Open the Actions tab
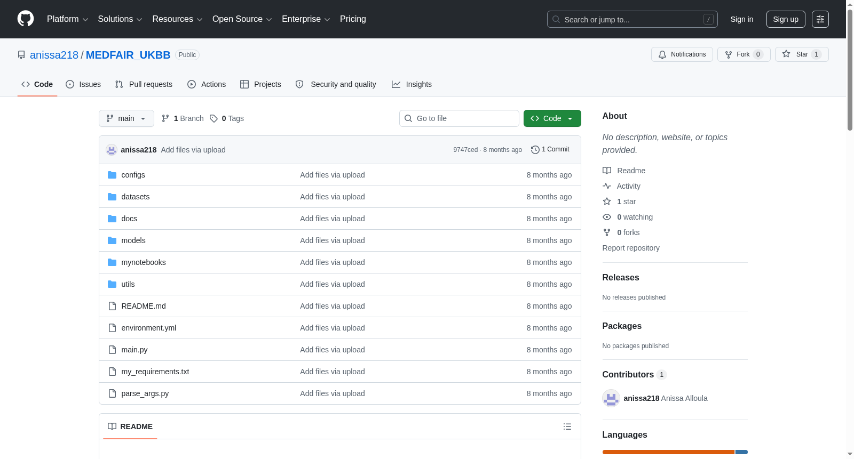Viewport: 854px width, 459px height. 207,84
